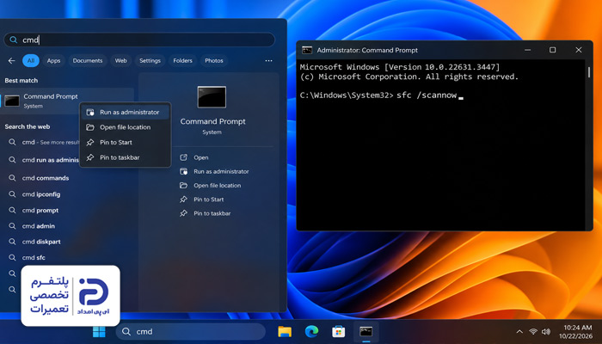Screen dimensions: 602x344
Task: Select the Command Prompt taskbar icon
Action: point(365,331)
